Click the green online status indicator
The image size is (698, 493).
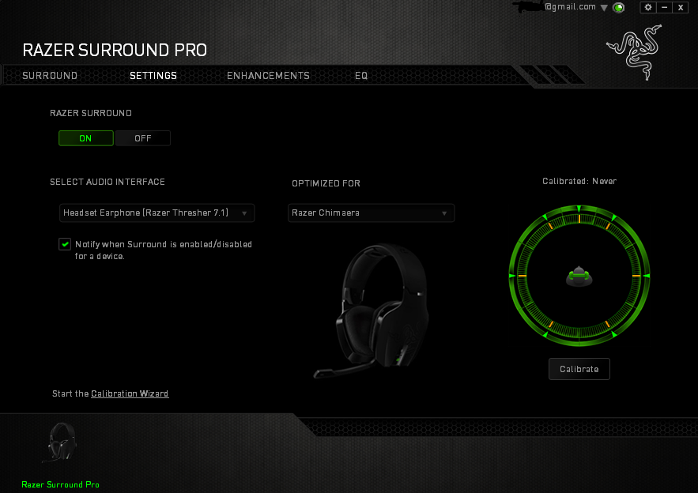pos(619,8)
